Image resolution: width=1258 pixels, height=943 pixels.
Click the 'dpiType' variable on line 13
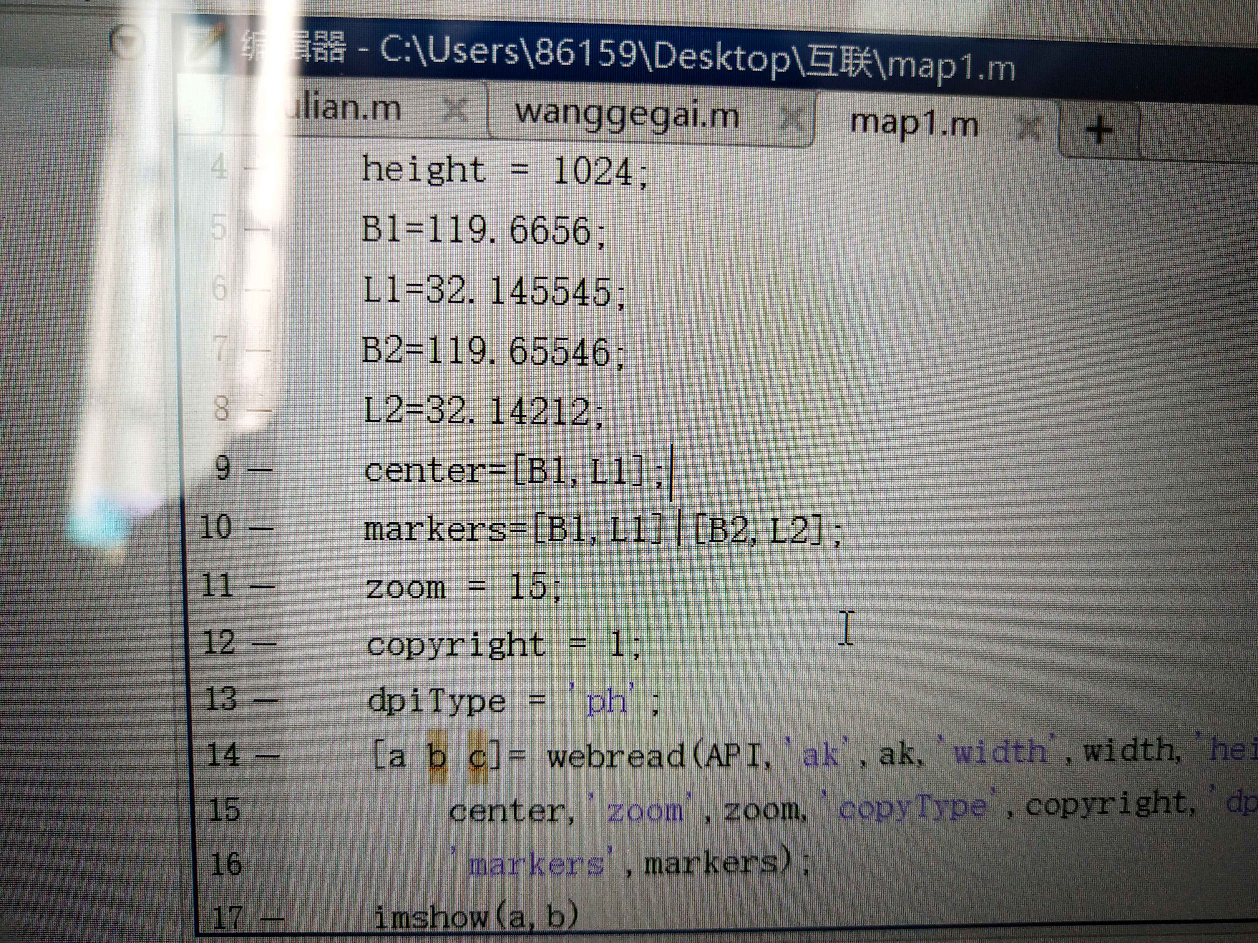[x=437, y=701]
